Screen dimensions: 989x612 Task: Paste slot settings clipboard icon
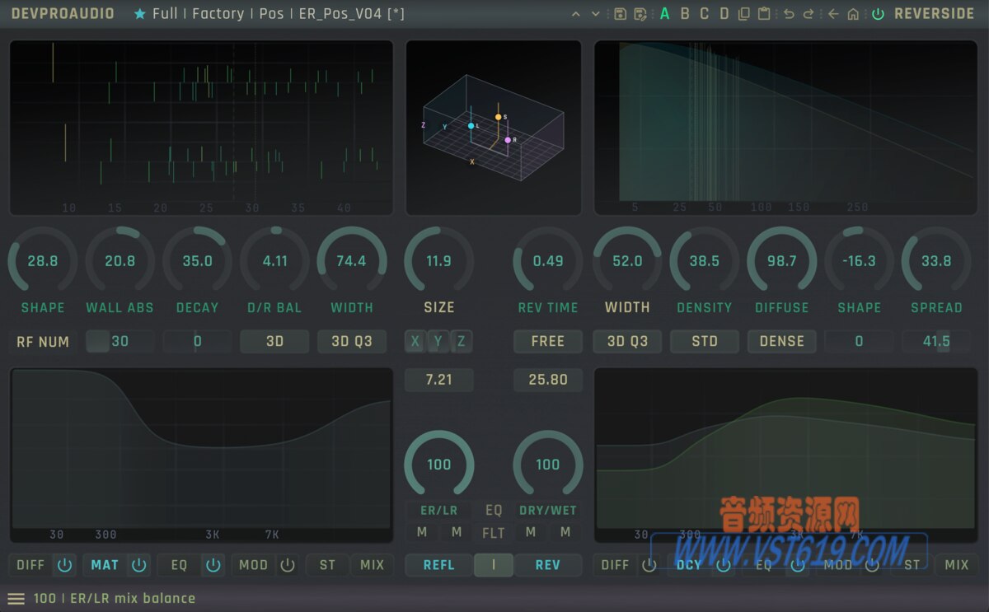pyautogui.click(x=764, y=14)
